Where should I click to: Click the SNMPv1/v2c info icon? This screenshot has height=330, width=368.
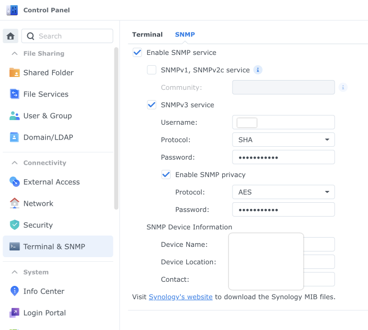pyautogui.click(x=258, y=70)
